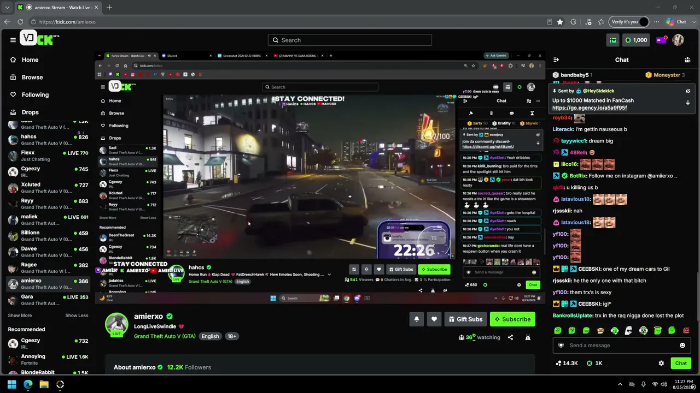Viewport: 700px width, 393px height.
Task: Subscribe to amierxo
Action: click(512, 319)
